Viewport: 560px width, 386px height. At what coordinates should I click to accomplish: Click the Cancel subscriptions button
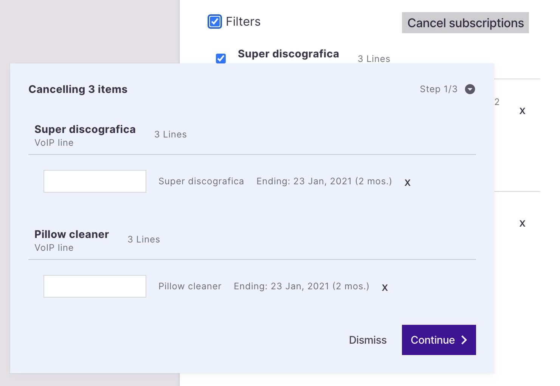click(465, 23)
